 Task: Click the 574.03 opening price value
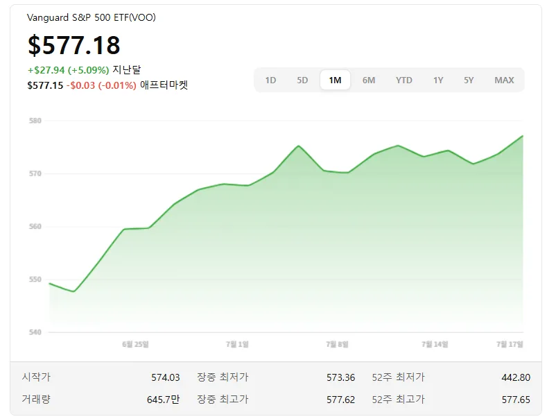click(x=166, y=377)
